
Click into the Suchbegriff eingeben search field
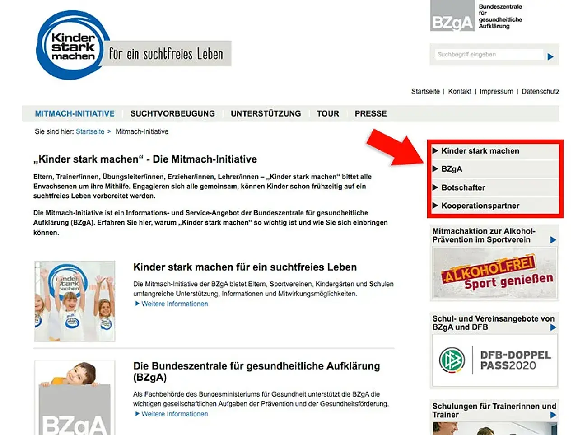(x=488, y=55)
